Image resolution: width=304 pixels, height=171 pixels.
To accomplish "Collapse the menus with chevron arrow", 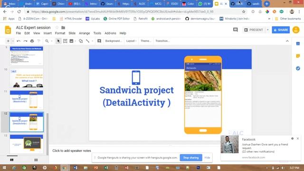I will 287,41.
